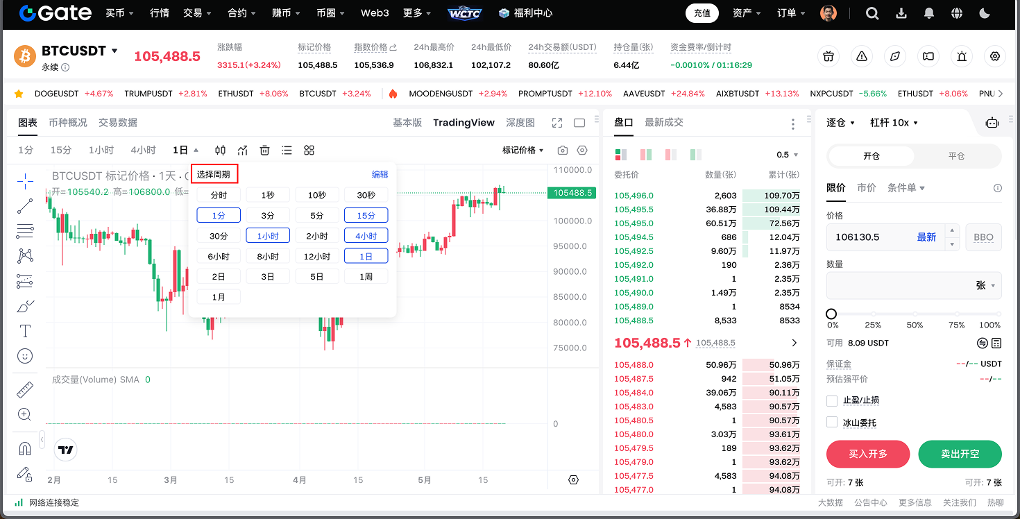Enable the 止盈/止损 checkbox
This screenshot has width=1020, height=519.
pos(832,400)
